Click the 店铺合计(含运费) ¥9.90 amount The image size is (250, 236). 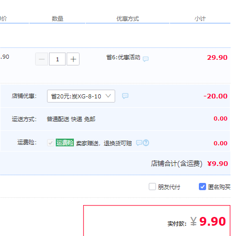(217, 164)
